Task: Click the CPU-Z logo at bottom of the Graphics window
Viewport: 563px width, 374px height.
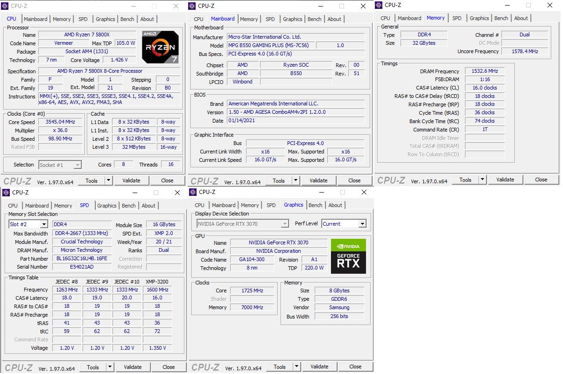Action: point(205,367)
